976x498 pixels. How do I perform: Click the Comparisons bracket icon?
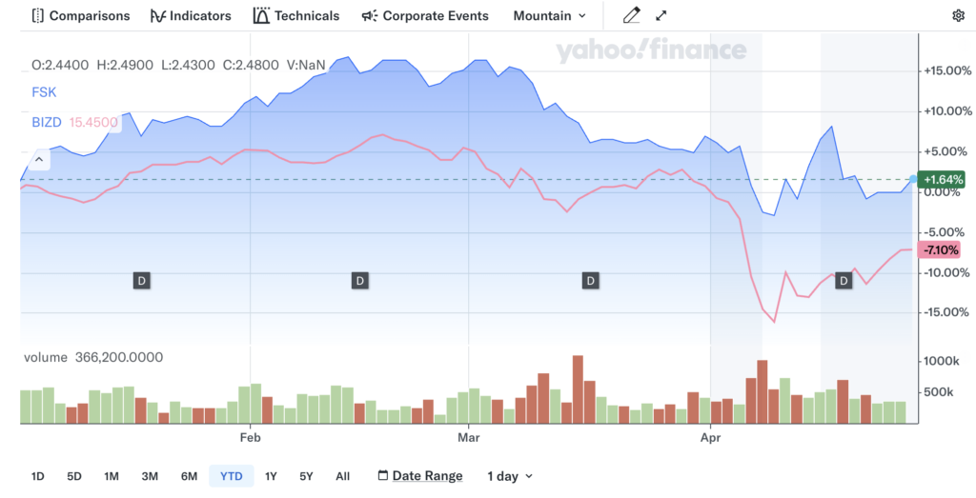38,15
